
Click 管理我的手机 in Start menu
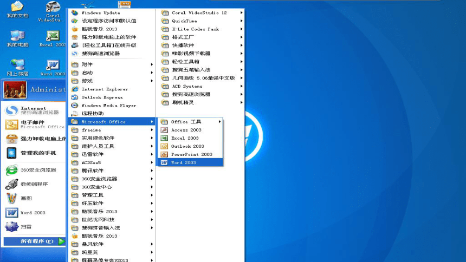(35, 153)
